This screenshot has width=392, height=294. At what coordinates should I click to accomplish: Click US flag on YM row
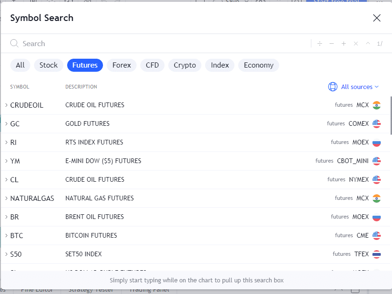[377, 161]
